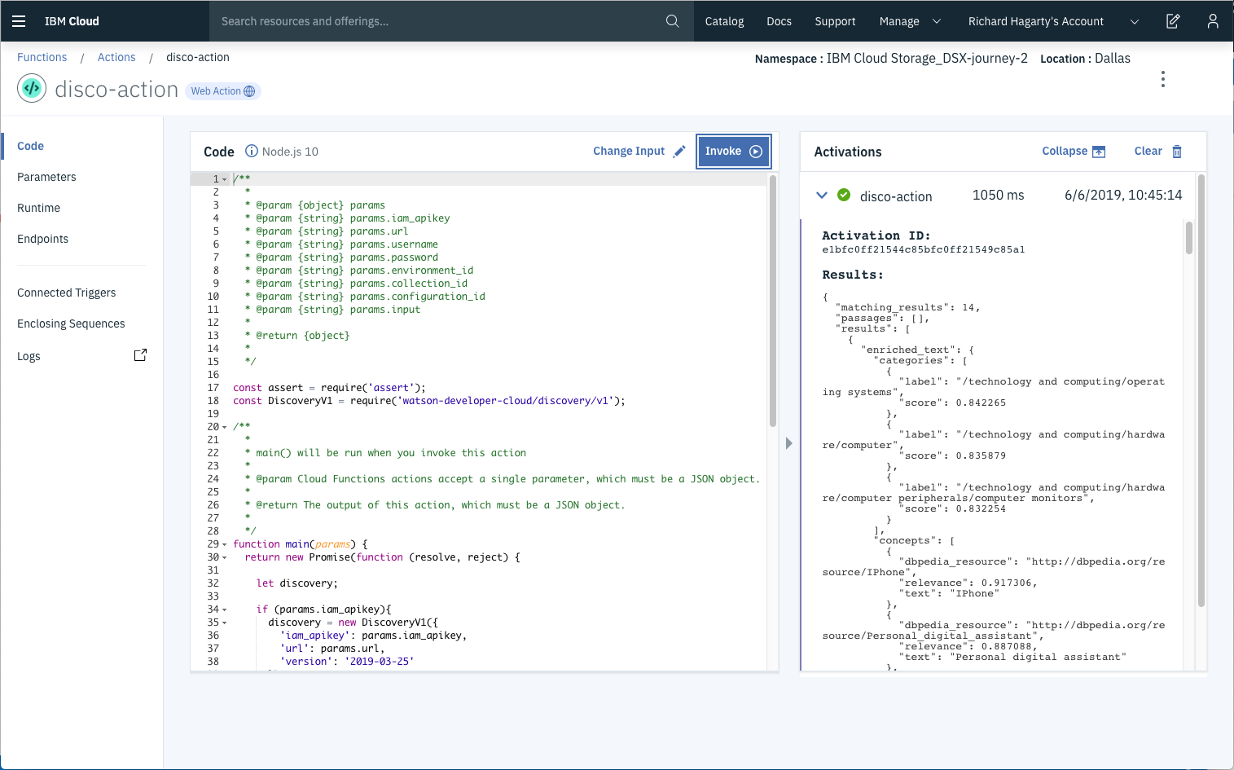The image size is (1234, 770).
Task: Open Logs external link icon
Action: (140, 355)
